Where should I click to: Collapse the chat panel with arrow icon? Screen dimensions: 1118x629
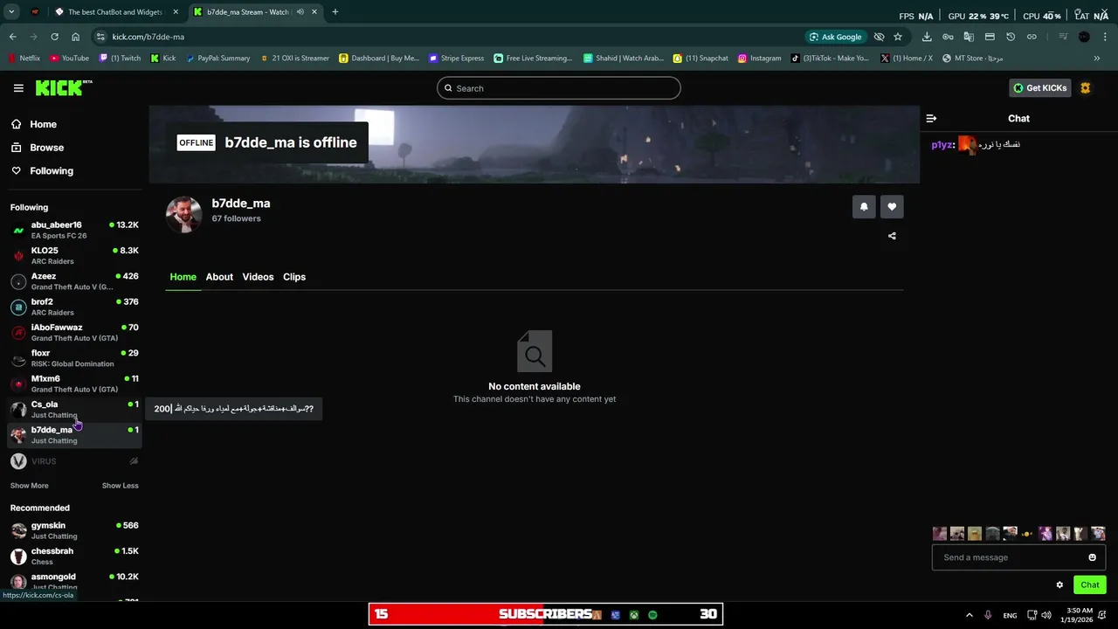[931, 118]
